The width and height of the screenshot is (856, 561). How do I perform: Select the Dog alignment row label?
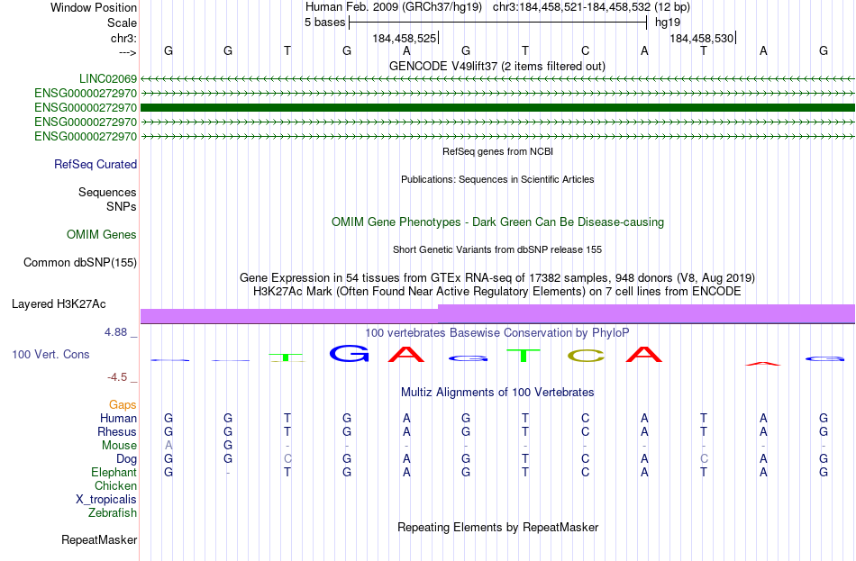[x=127, y=459]
